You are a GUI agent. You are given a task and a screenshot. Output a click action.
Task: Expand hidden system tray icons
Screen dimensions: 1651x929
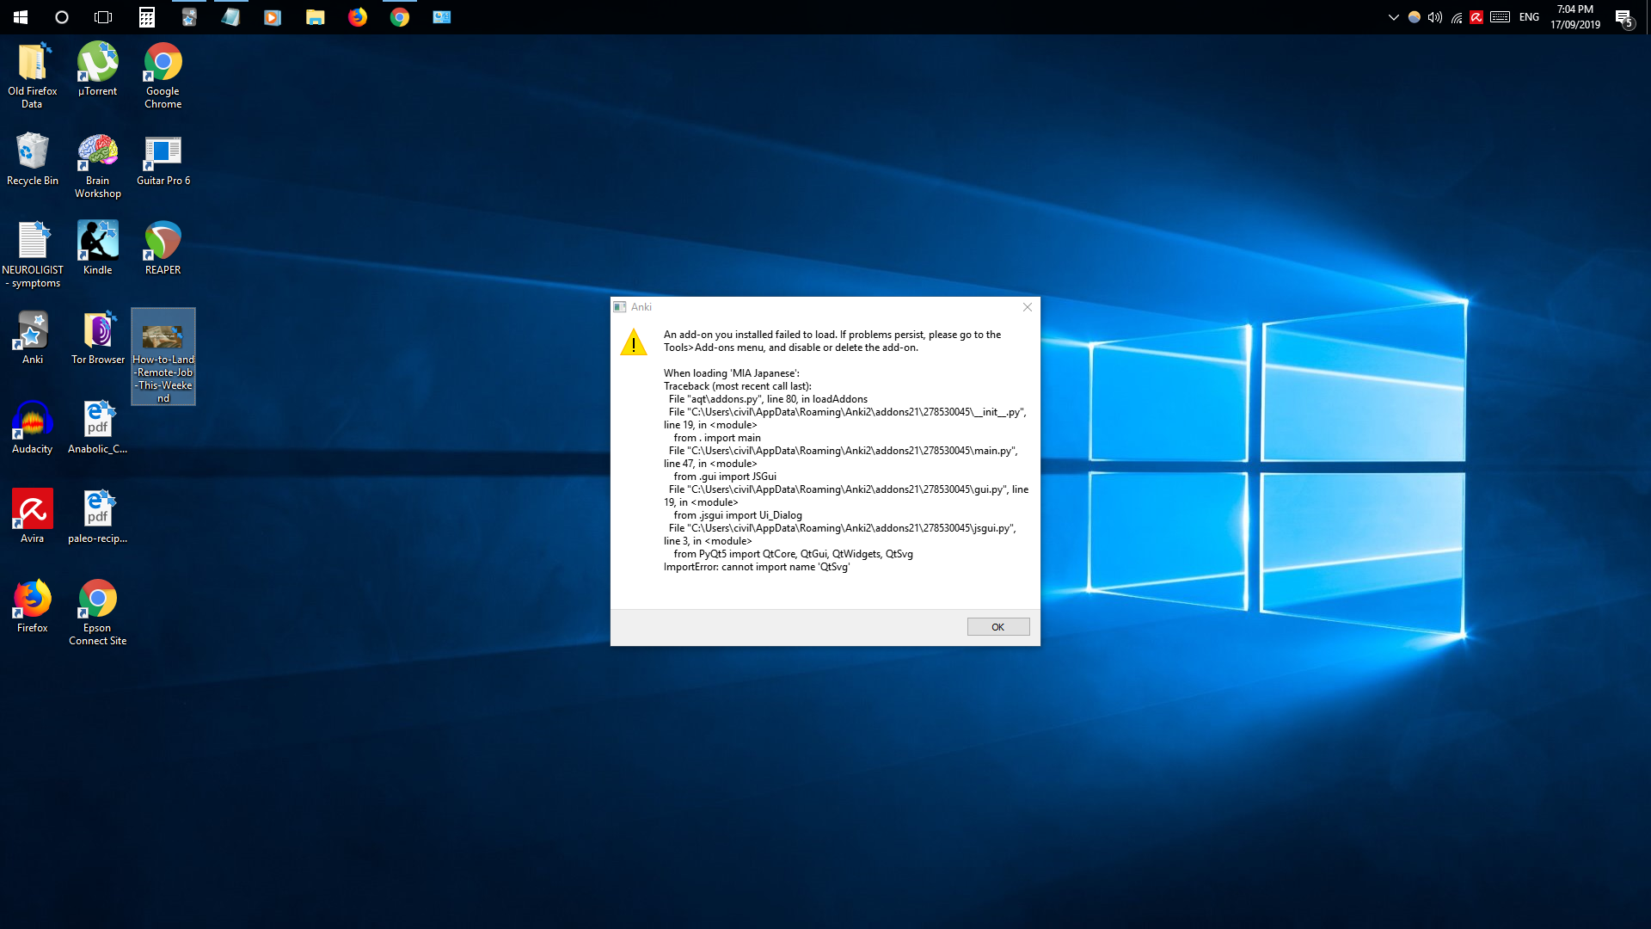click(x=1393, y=17)
